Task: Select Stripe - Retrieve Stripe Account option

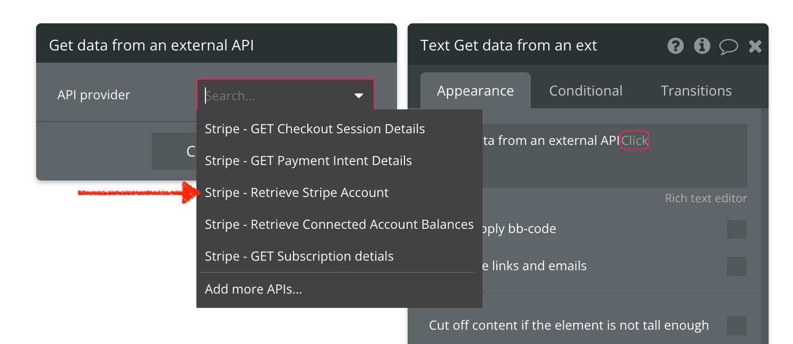Action: [297, 193]
